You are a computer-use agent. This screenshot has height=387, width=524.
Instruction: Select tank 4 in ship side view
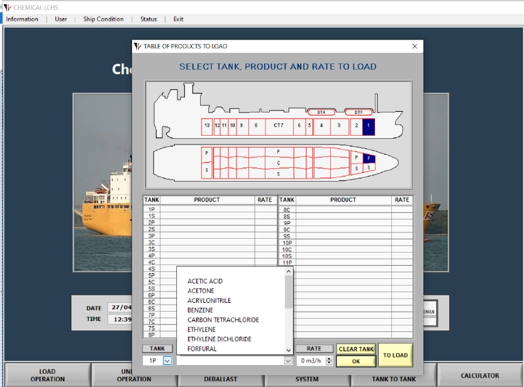[x=321, y=126]
